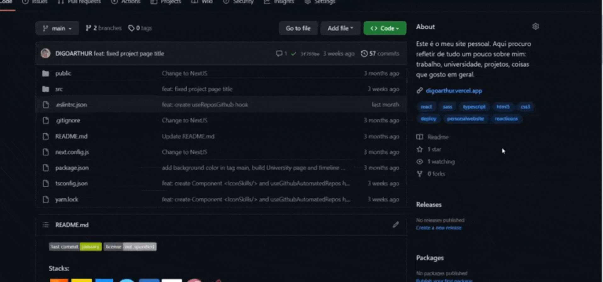Viewport: 603px width, 282px height.
Task: Open the main branch dropdown
Action: pyautogui.click(x=57, y=28)
